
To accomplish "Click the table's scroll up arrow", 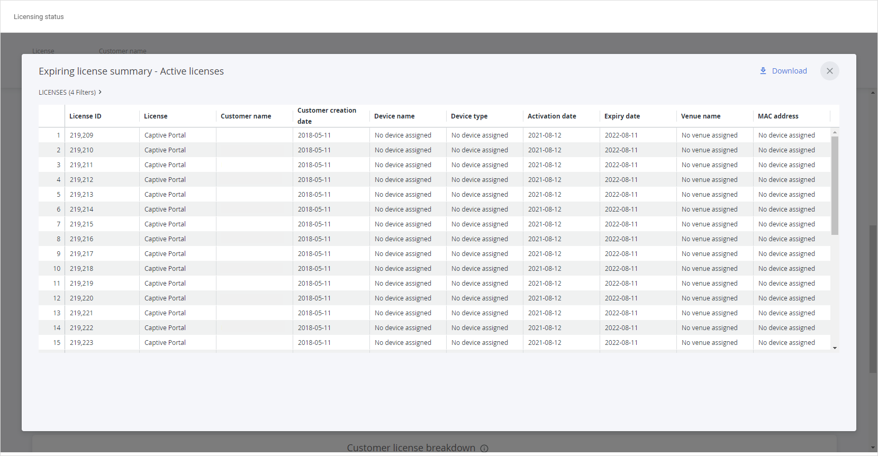I will 835,132.
